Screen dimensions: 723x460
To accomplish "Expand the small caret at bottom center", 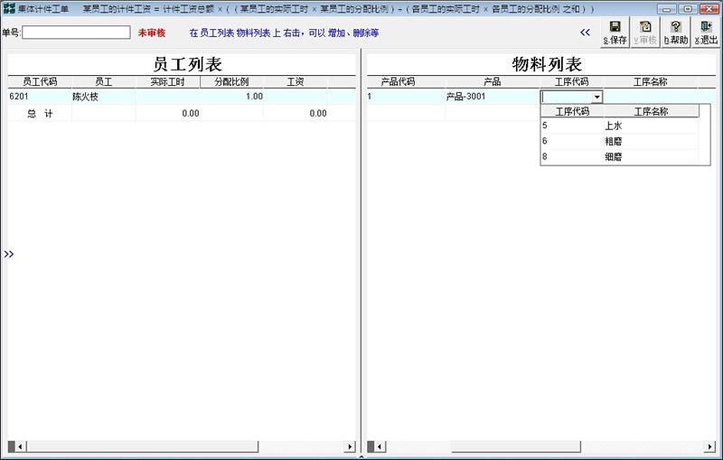I will (x=361, y=456).
